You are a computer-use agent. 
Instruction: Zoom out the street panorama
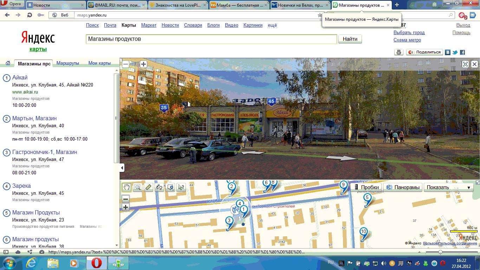click(125, 64)
